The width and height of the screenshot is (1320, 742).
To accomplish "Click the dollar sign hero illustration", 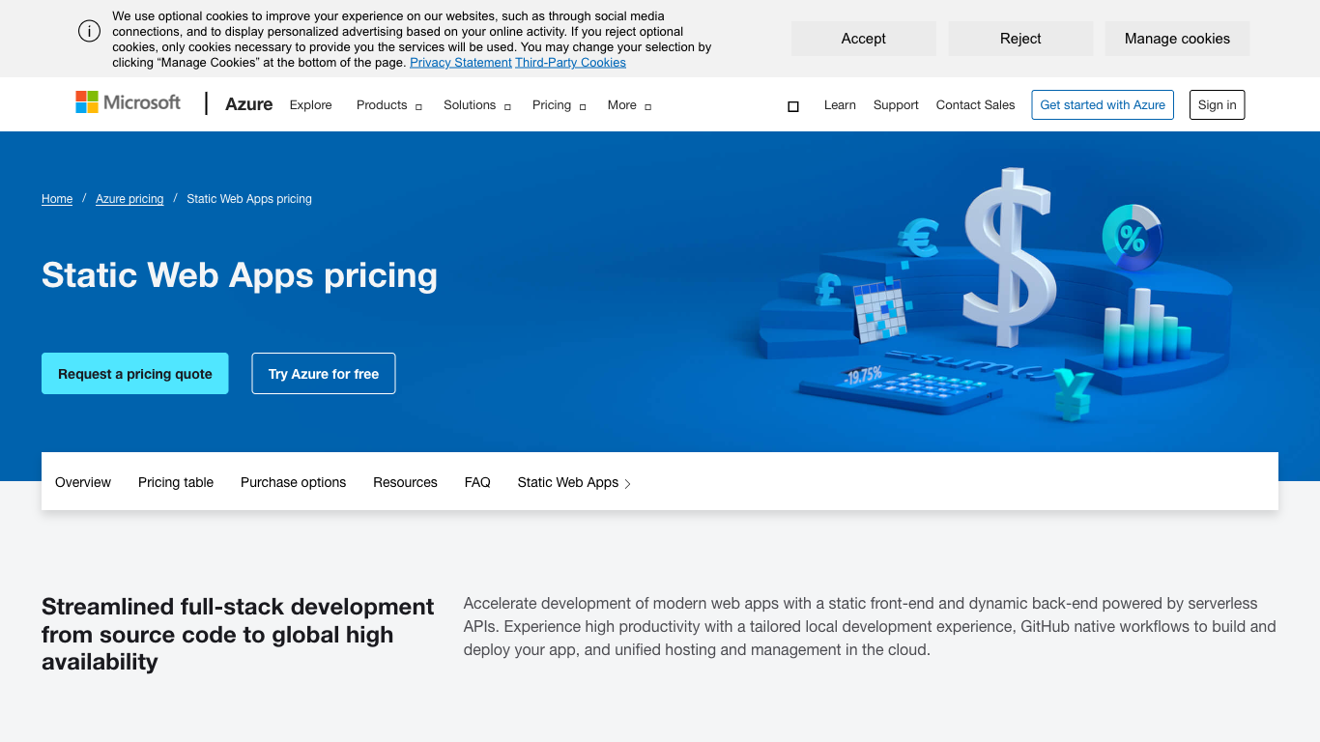I will pos(1010,256).
